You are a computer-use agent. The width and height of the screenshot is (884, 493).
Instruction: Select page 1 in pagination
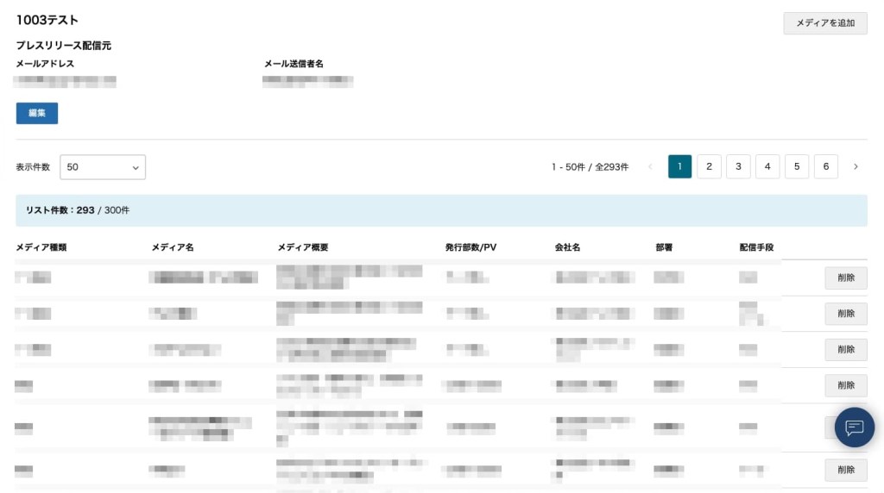(679, 167)
